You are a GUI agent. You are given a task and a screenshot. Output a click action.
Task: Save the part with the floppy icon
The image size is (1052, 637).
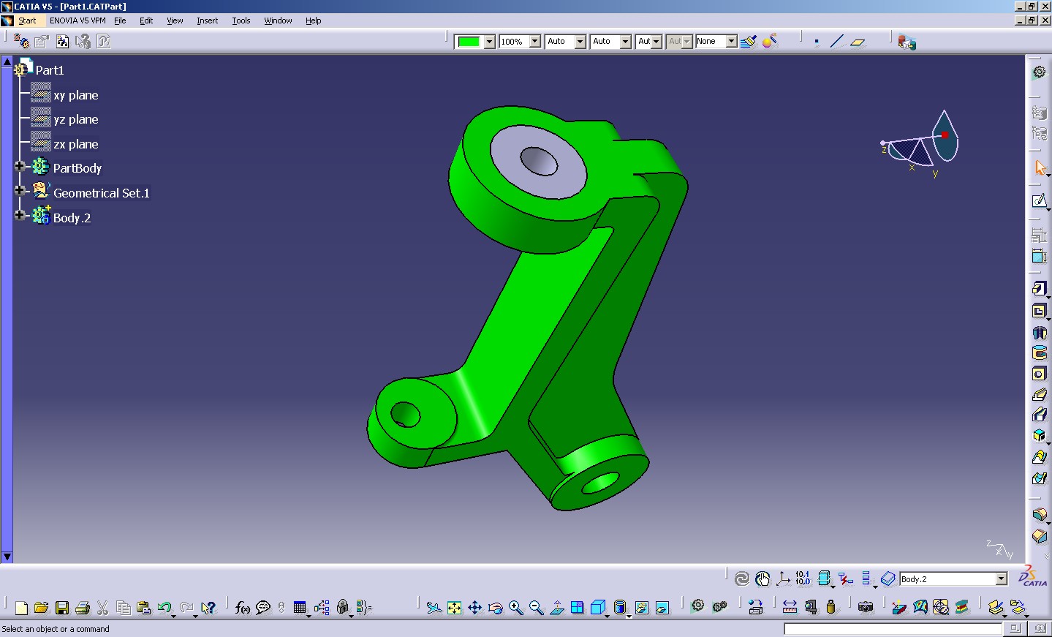[62, 608]
